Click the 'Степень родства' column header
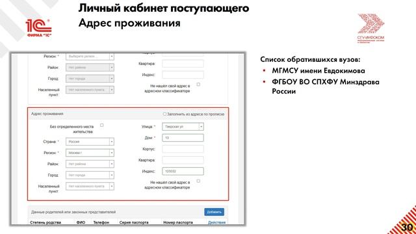 (45, 222)
